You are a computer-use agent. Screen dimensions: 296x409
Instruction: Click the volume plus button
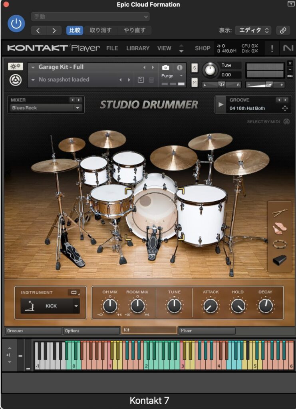pos(281,85)
